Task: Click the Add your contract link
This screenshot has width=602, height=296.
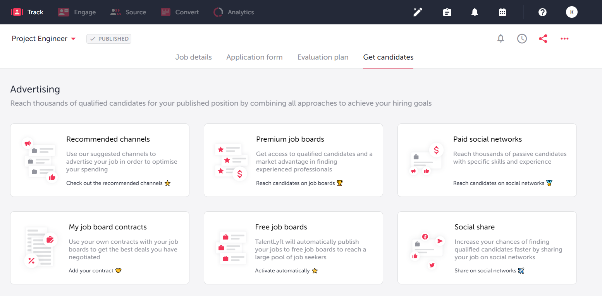Action: (91, 270)
